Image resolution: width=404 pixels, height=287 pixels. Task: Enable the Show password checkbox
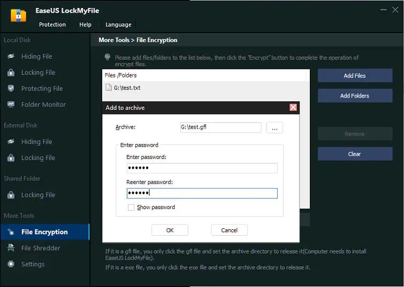pyautogui.click(x=131, y=208)
